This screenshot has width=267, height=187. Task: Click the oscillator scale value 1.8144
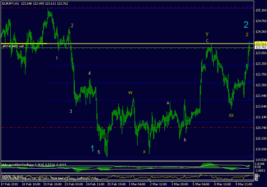pos(260,164)
